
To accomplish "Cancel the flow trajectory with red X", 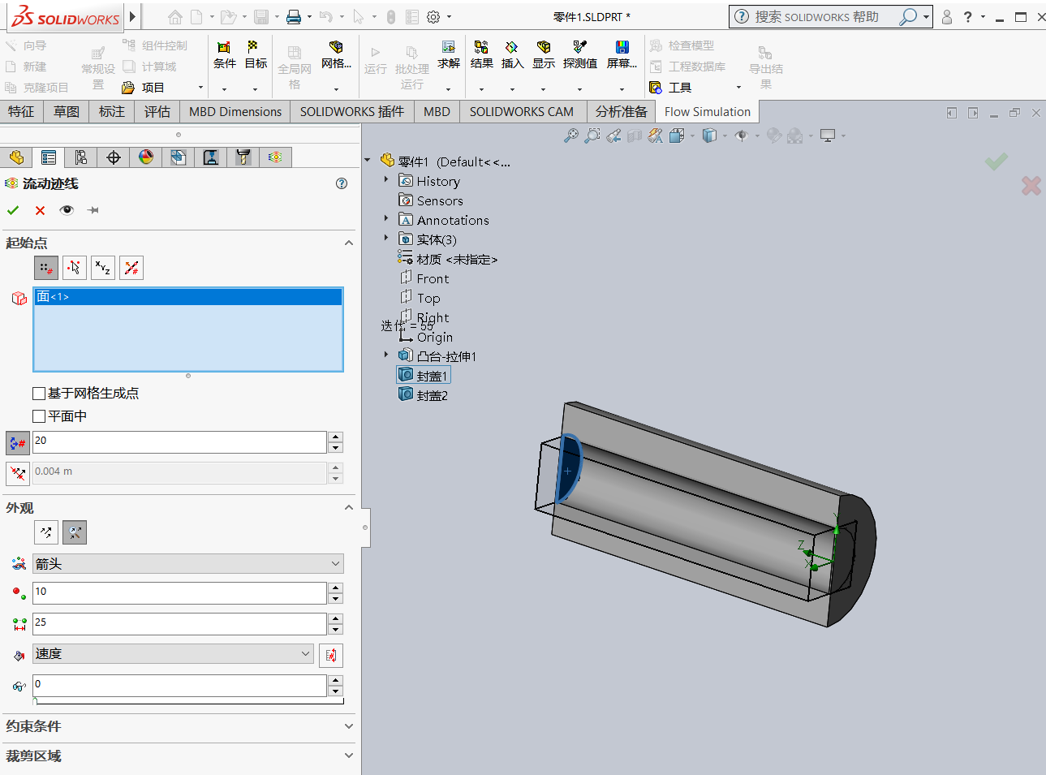I will click(38, 209).
